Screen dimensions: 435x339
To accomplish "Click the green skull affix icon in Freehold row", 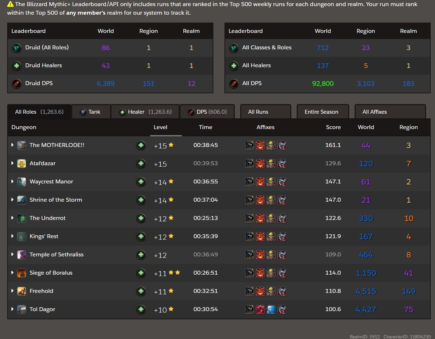I will (271, 291).
